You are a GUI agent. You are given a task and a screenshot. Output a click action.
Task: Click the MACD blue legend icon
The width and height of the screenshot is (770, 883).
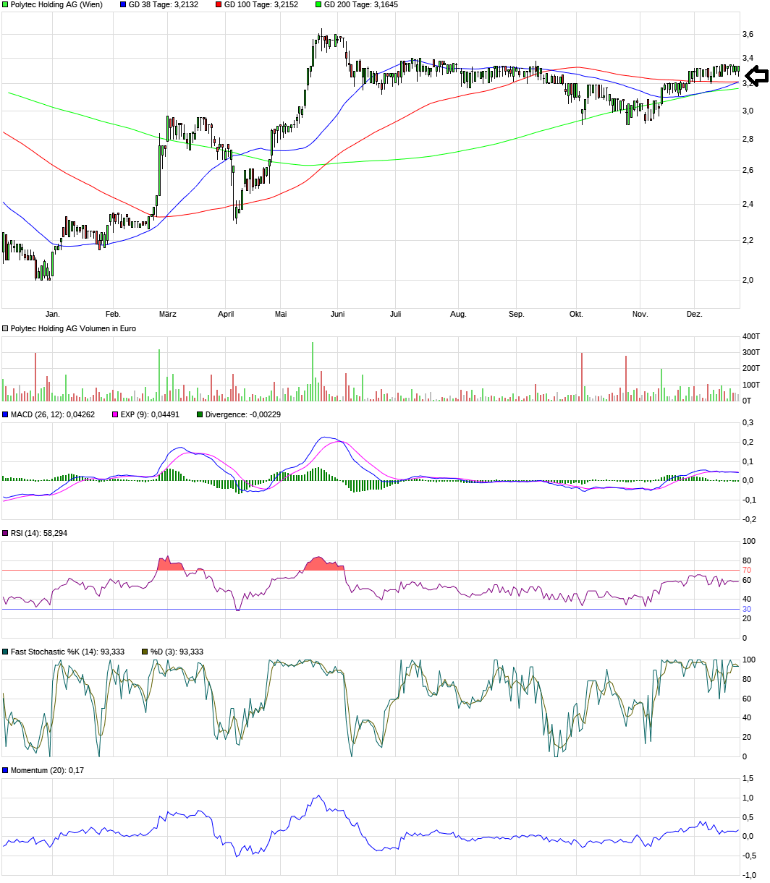tap(4, 415)
